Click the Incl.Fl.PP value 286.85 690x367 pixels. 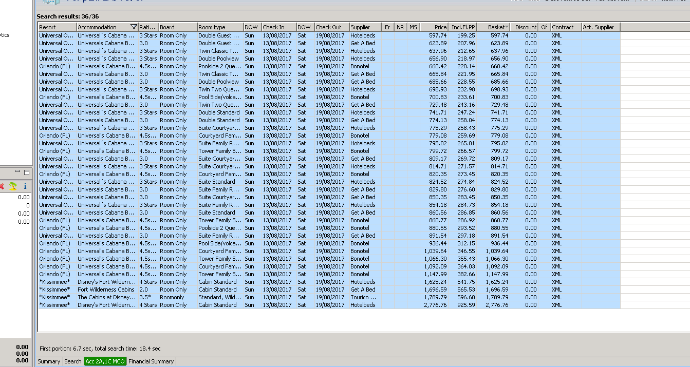coord(462,213)
